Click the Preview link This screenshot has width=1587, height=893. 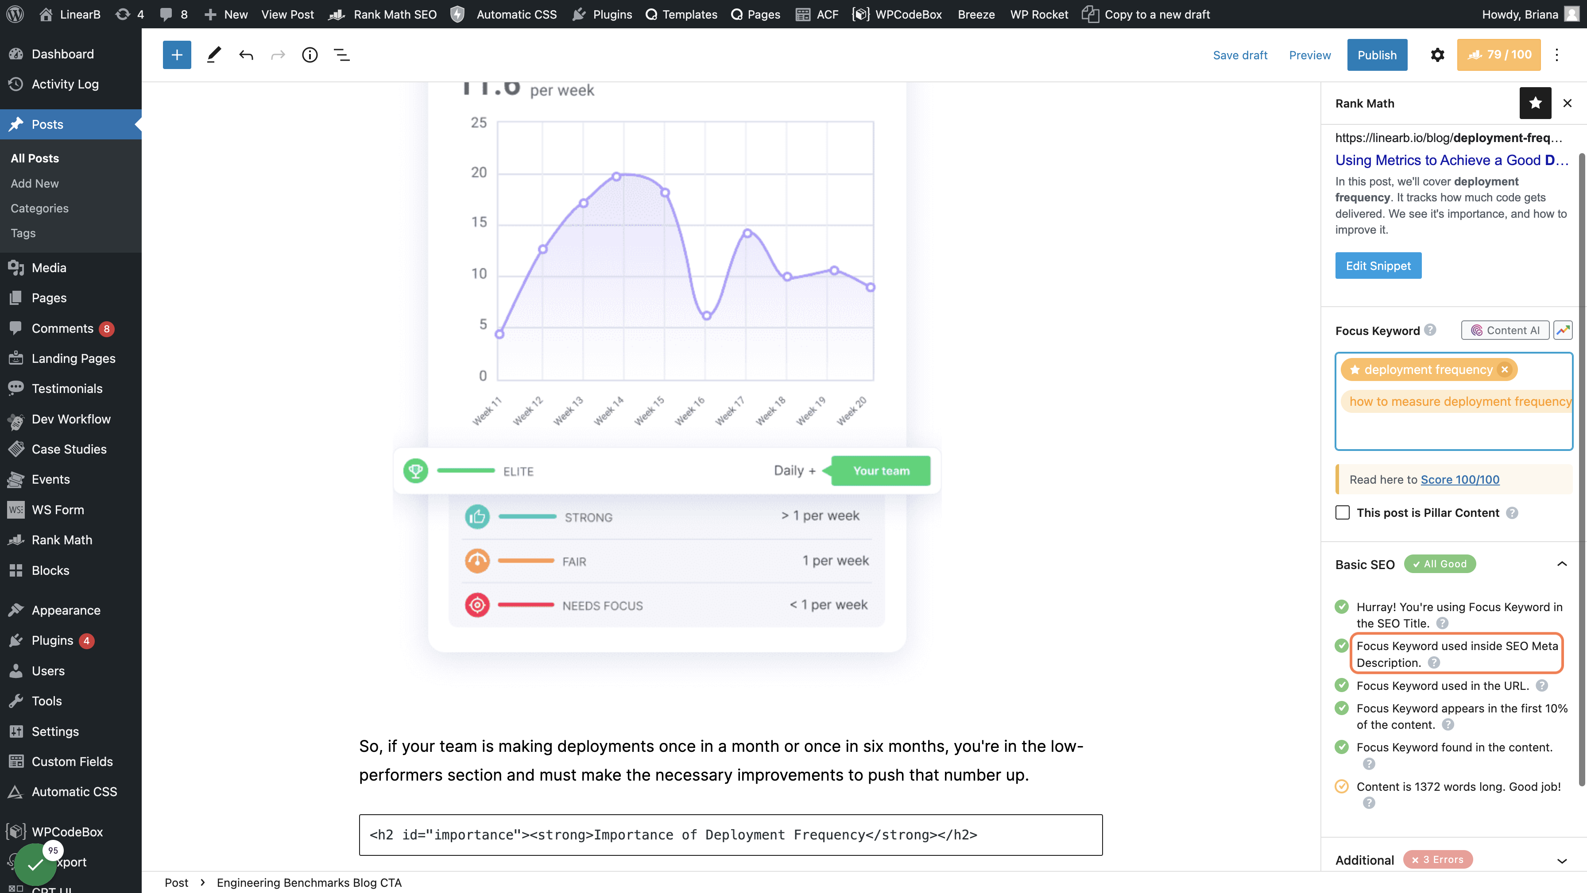click(x=1310, y=55)
